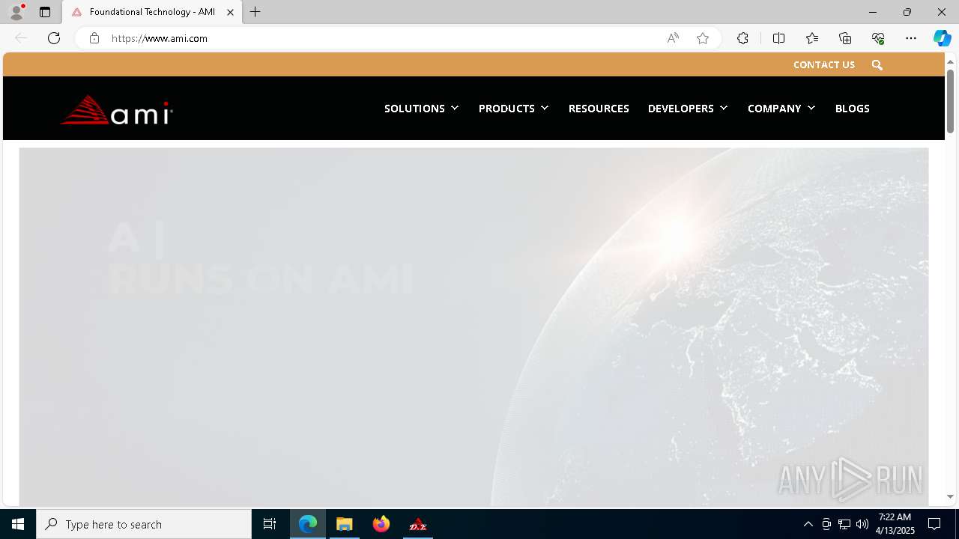Click the page scrollbar up arrow
Viewport: 959px width, 539px height.
click(x=950, y=61)
